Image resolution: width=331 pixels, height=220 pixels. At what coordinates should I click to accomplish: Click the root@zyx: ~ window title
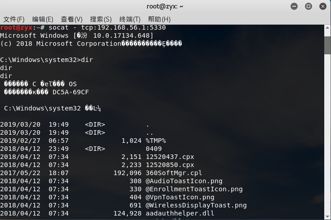point(165,7)
